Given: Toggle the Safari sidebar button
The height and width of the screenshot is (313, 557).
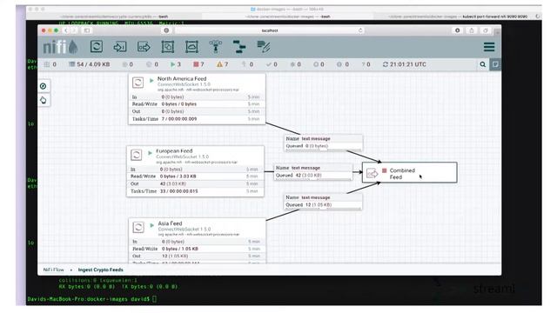Looking at the screenshot, I should 87,30.
